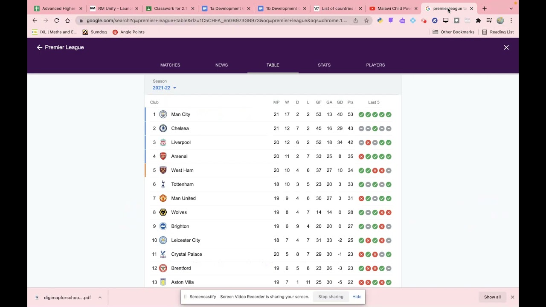
Task: Click the share icon in address bar
Action: pos(355,20)
